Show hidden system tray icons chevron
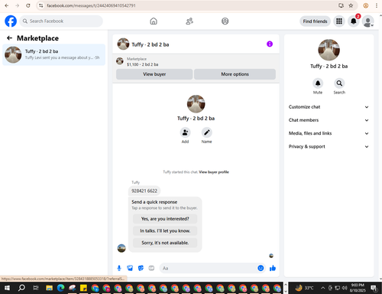This screenshot has height=294, width=382. (x=322, y=288)
